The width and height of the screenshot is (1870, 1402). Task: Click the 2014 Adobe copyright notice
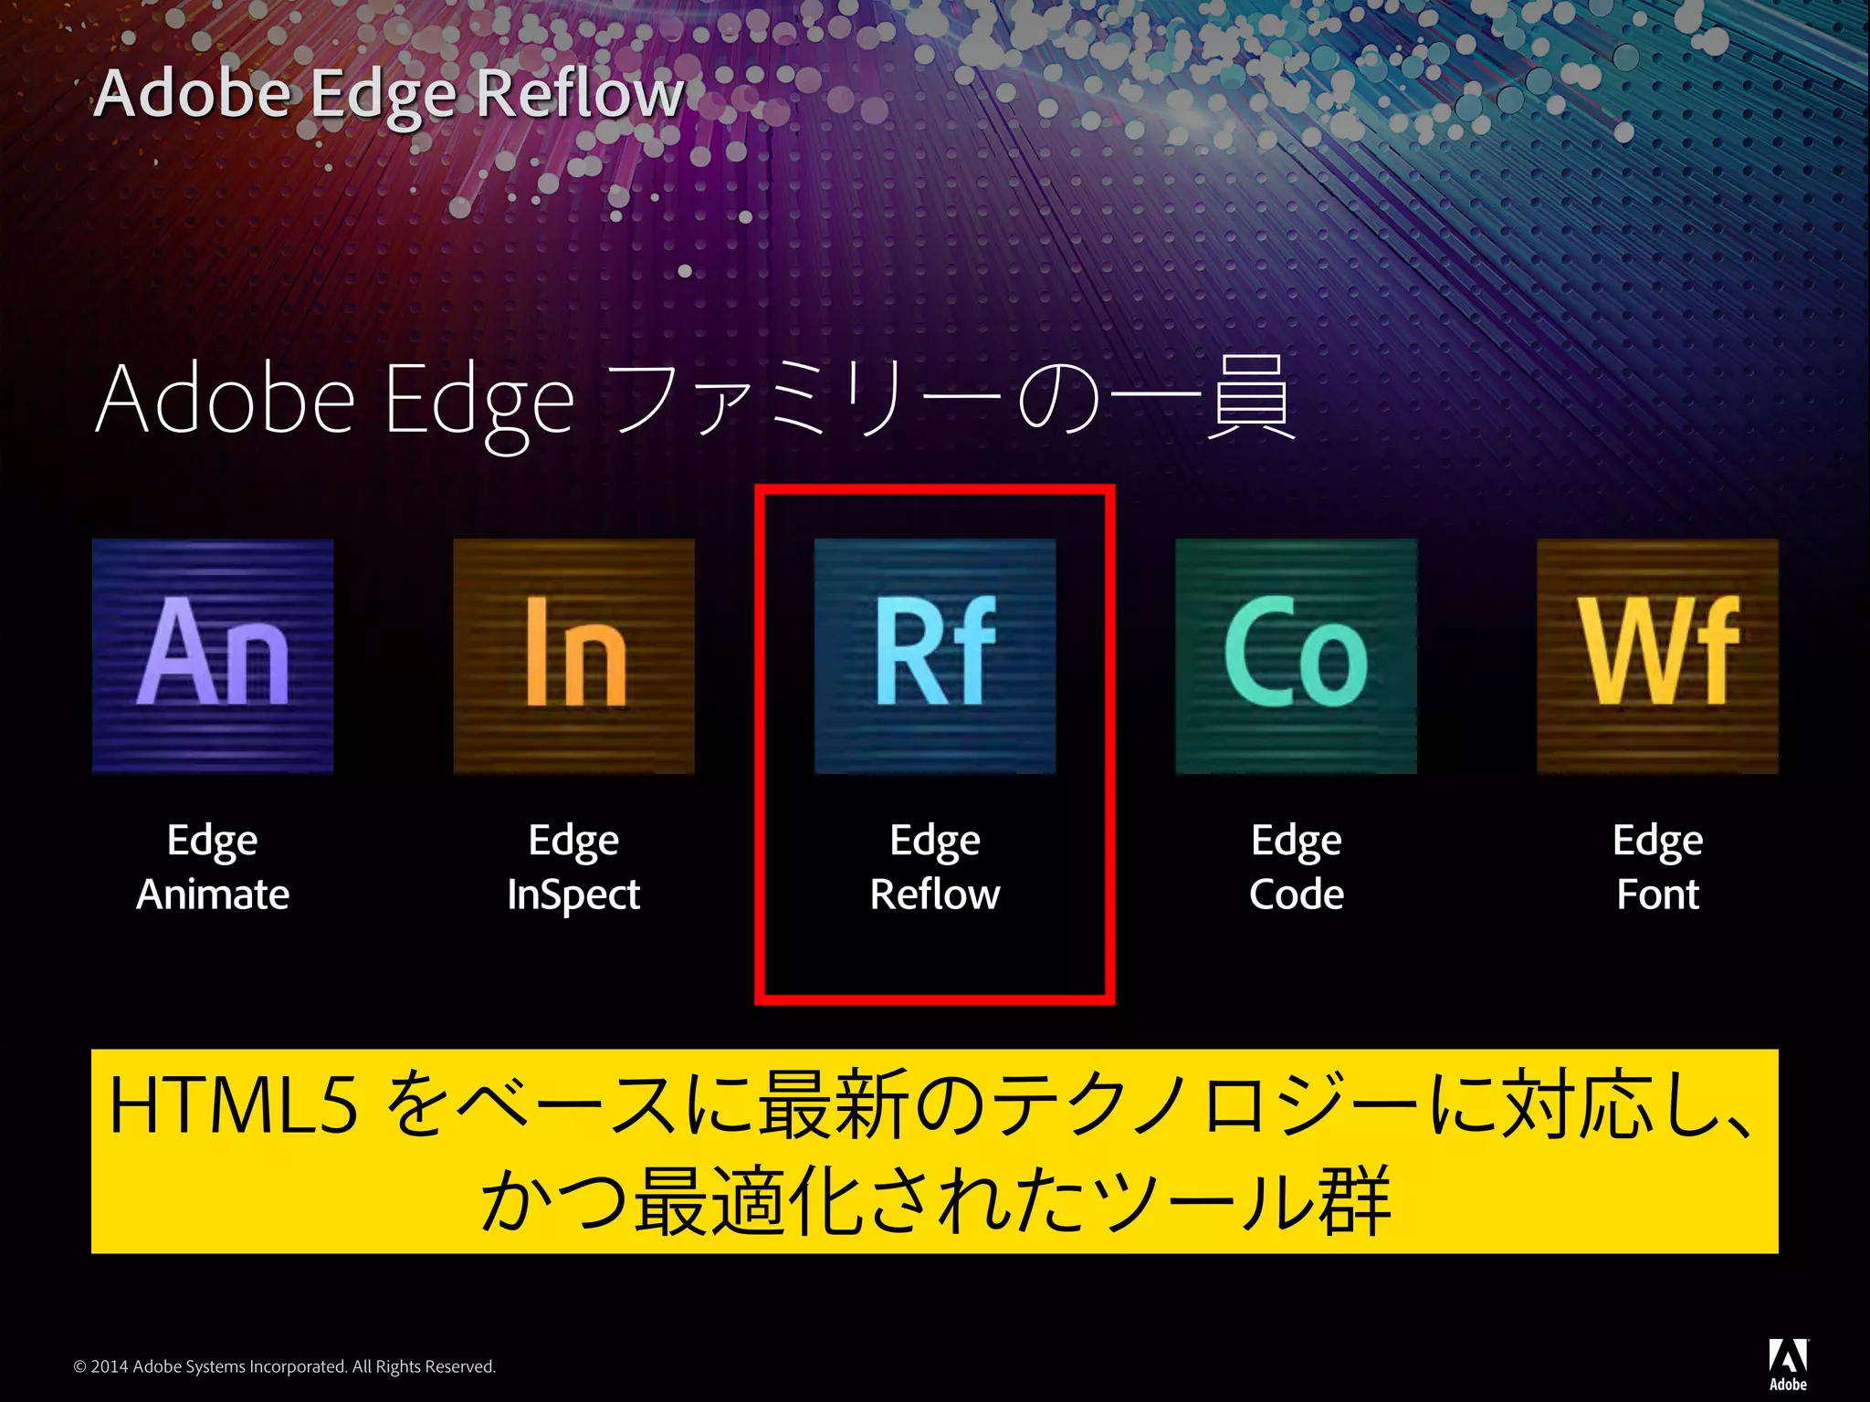click(x=284, y=1366)
